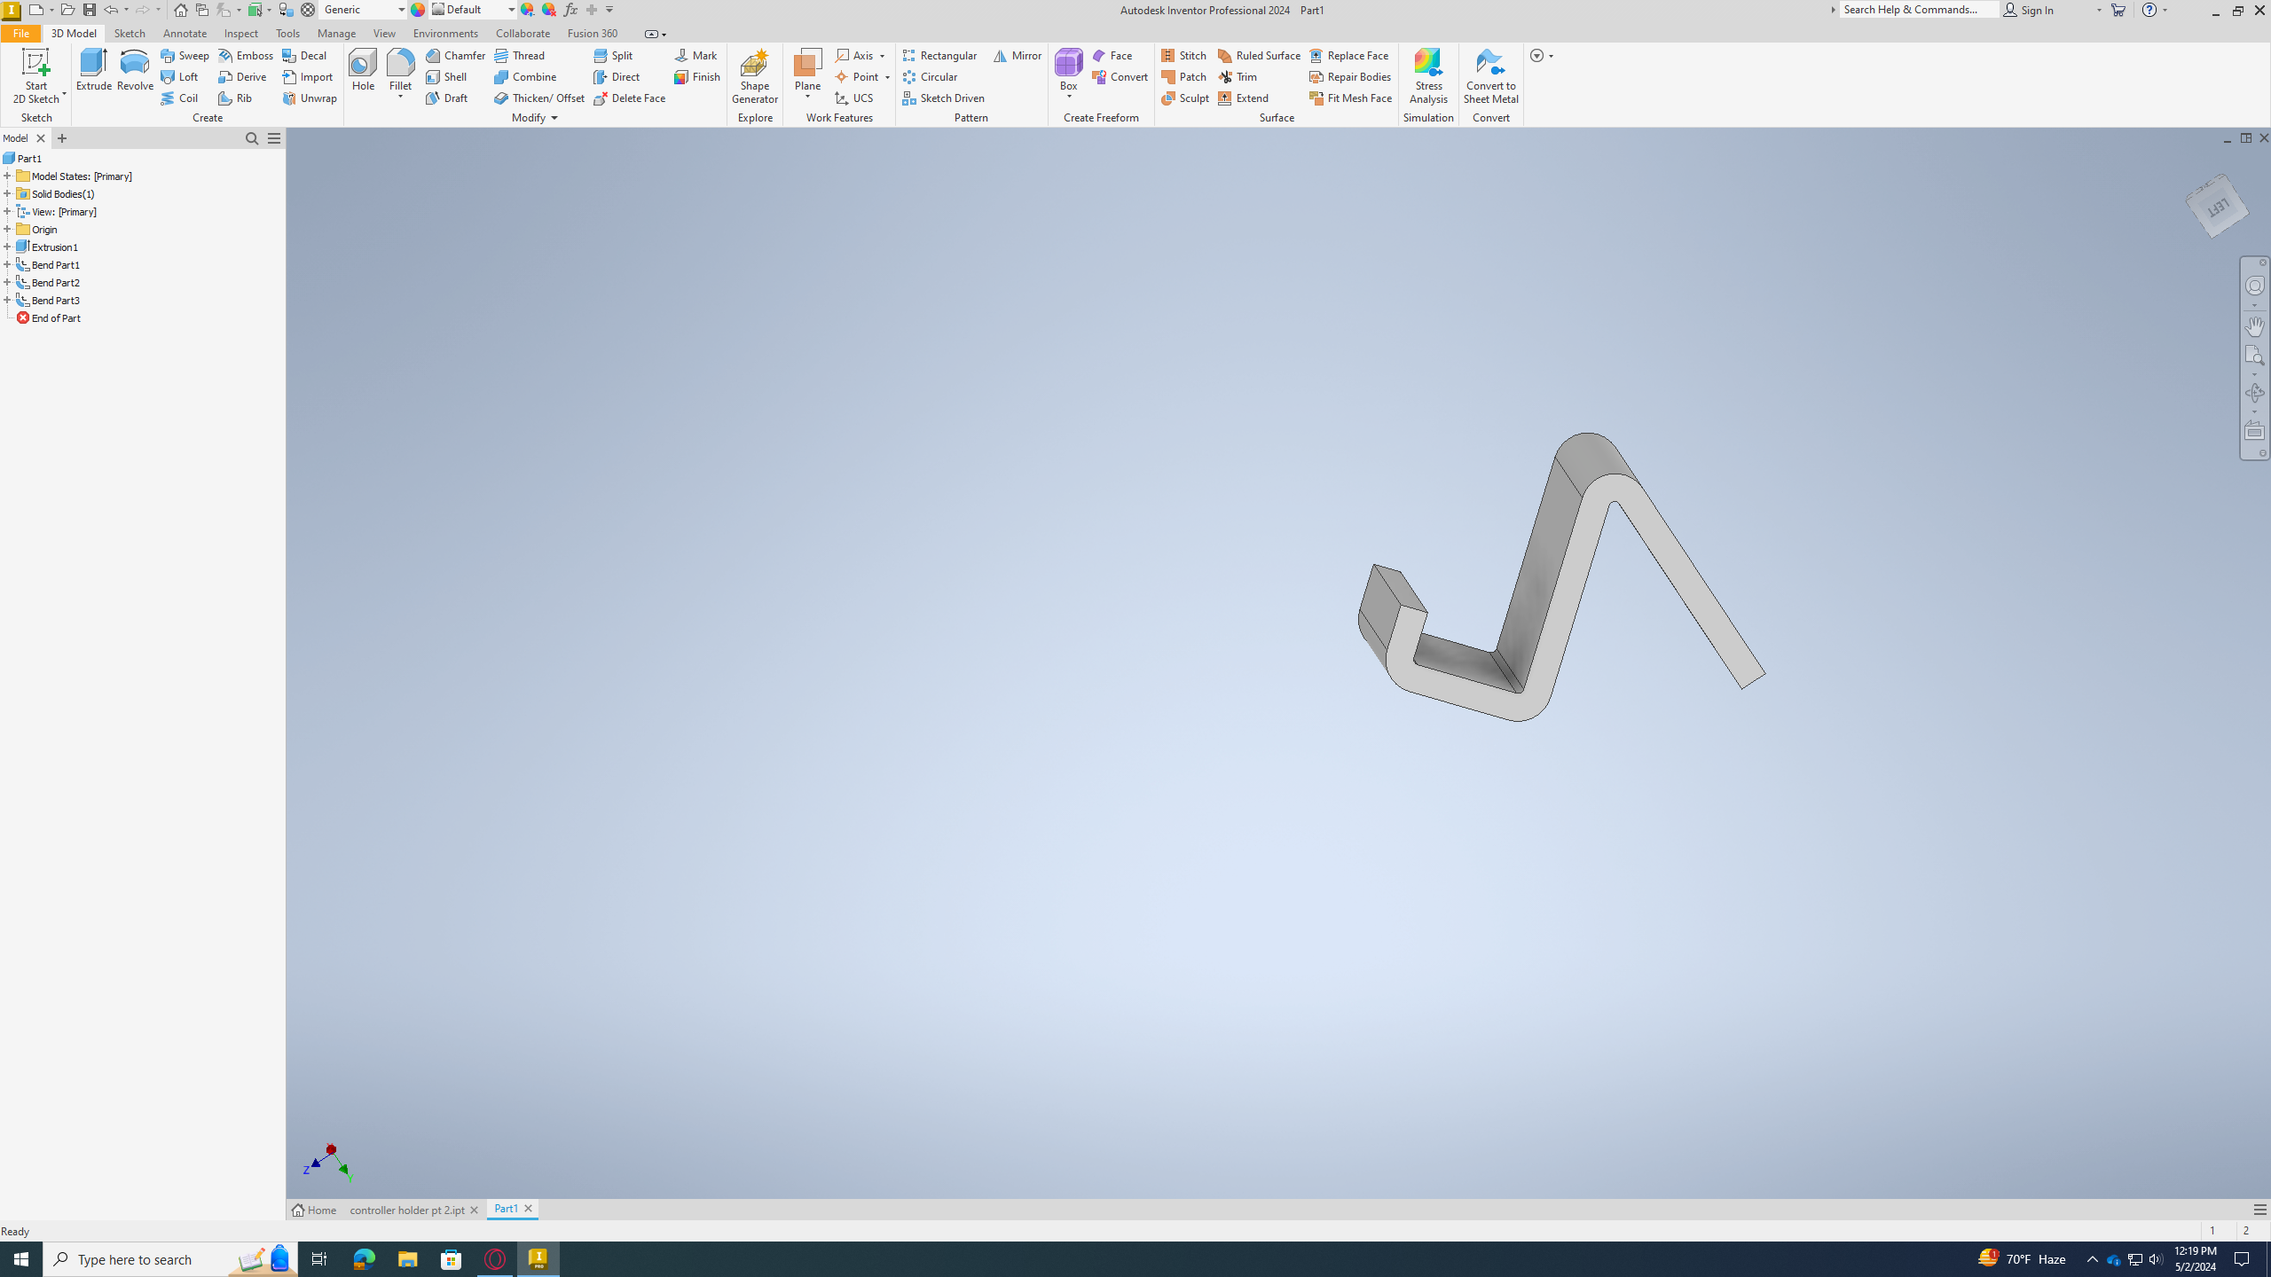
Task: Click the taskbar search box
Action: click(x=170, y=1259)
